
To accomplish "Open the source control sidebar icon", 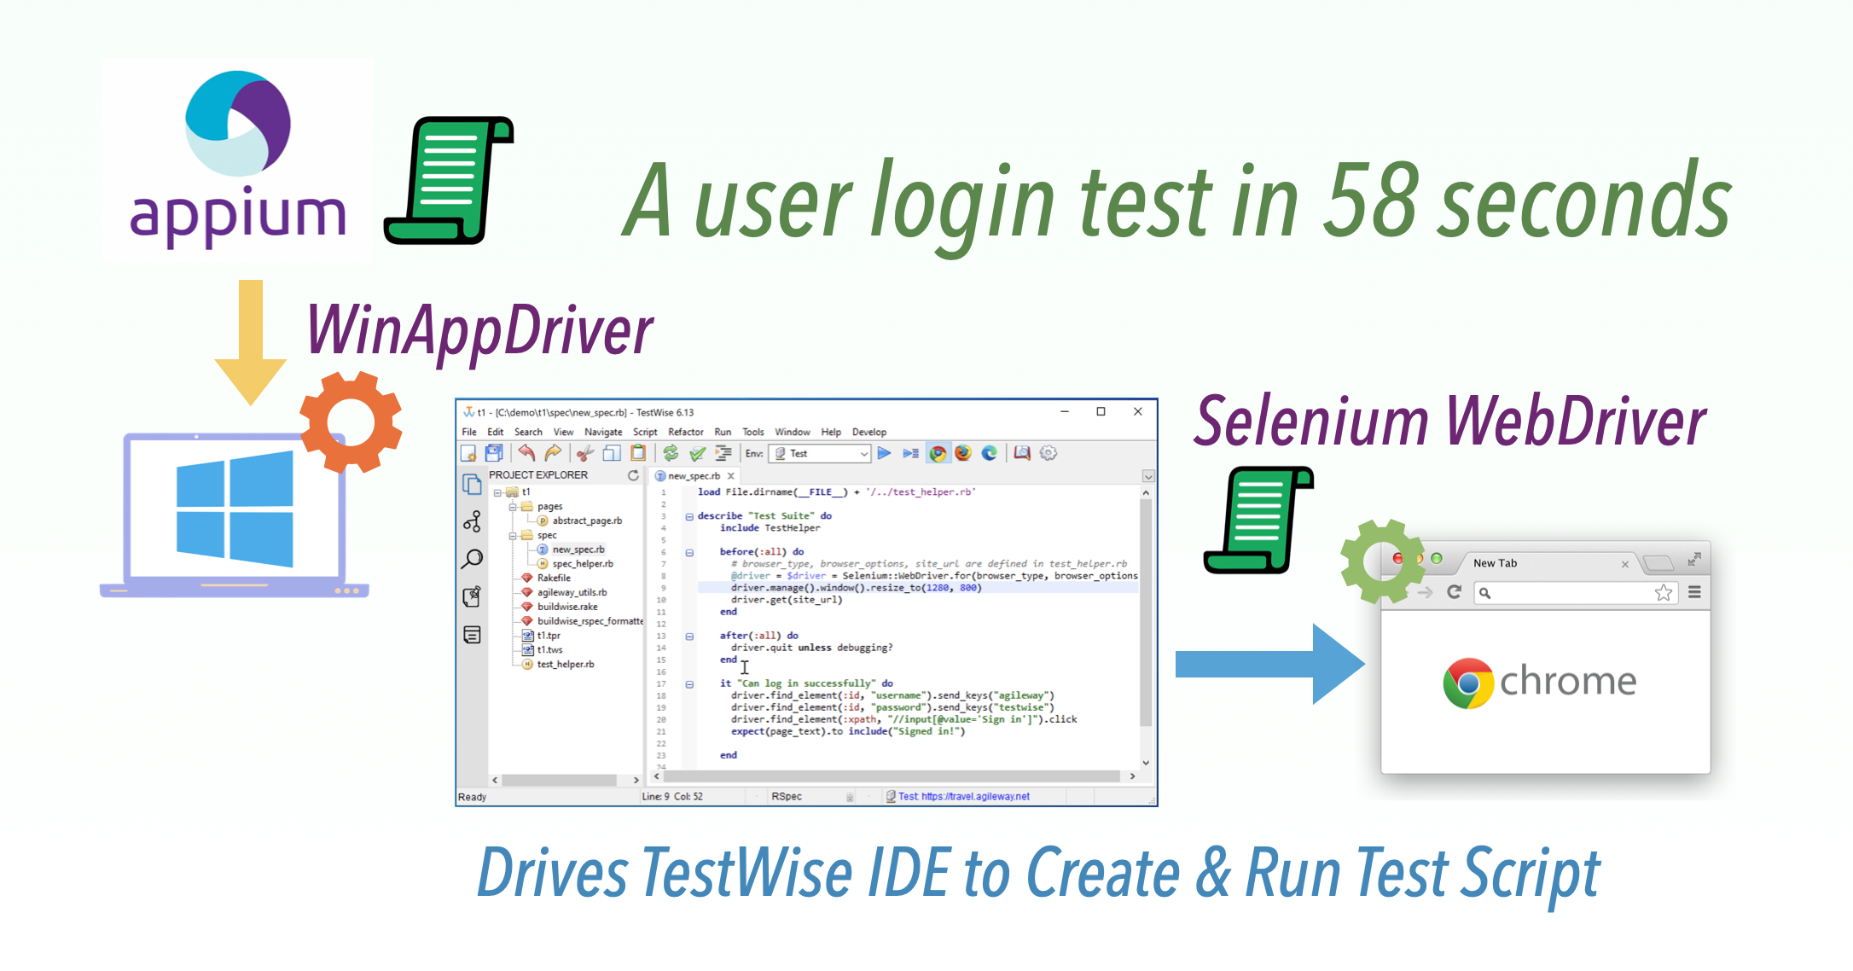I will (472, 521).
